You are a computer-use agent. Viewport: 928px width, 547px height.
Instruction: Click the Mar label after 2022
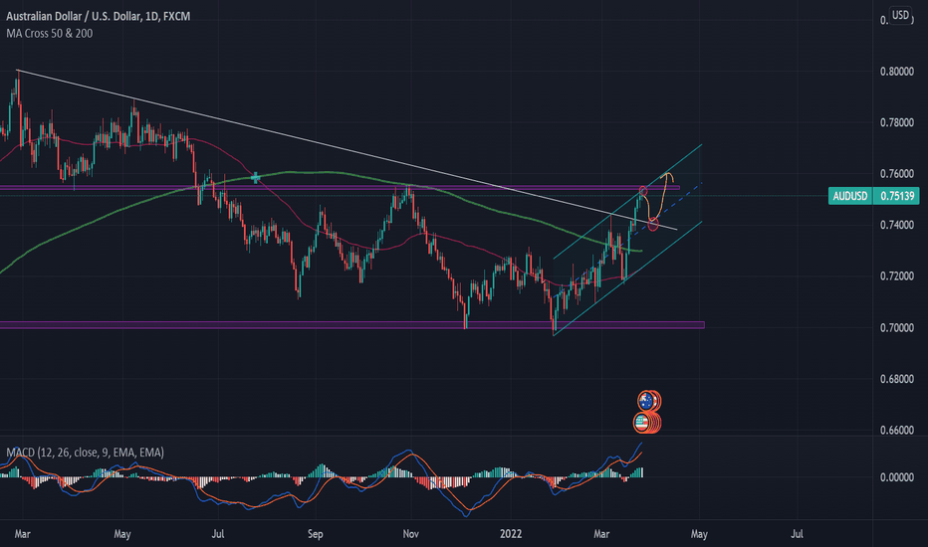pyautogui.click(x=601, y=534)
